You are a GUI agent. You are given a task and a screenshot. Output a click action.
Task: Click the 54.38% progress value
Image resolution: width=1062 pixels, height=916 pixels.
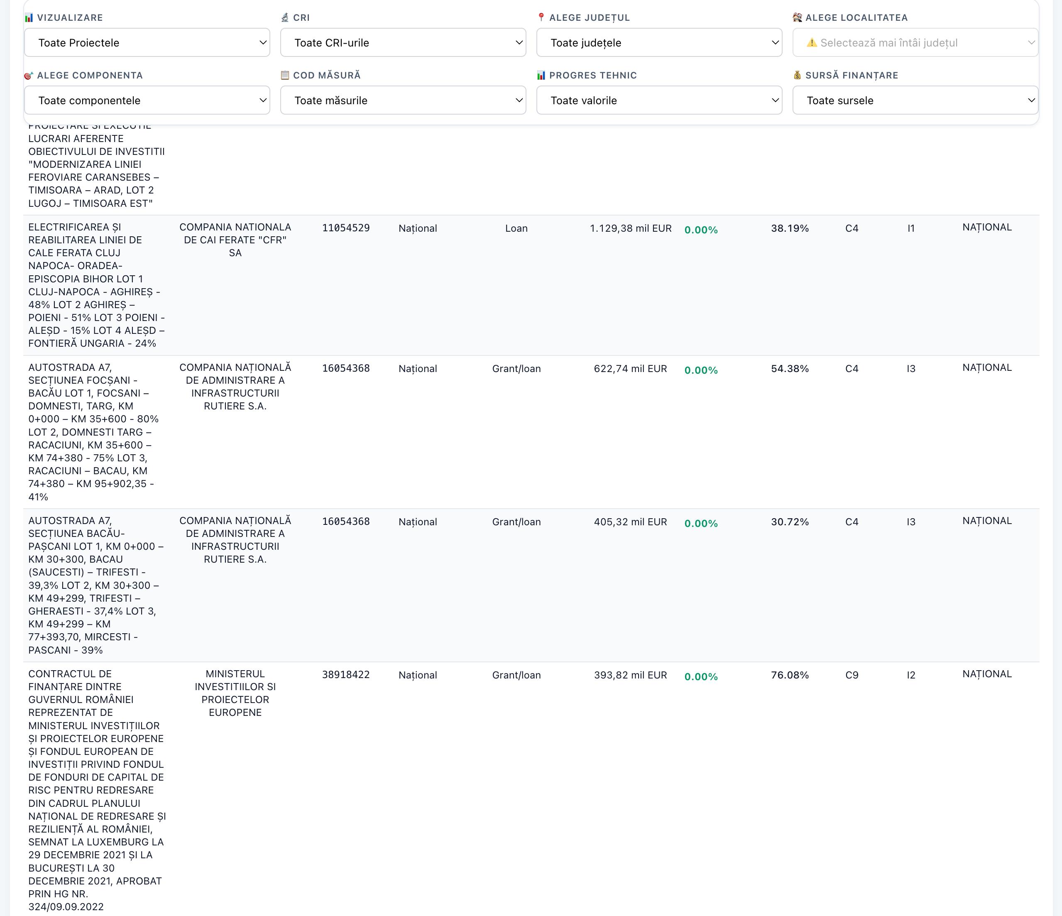[x=790, y=369]
